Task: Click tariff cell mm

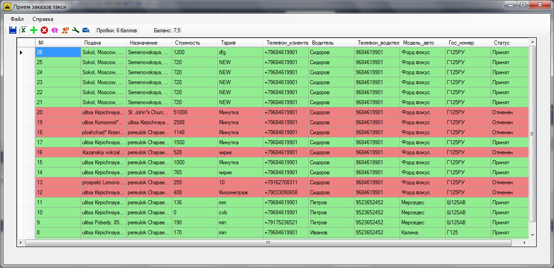Action: pos(240,202)
